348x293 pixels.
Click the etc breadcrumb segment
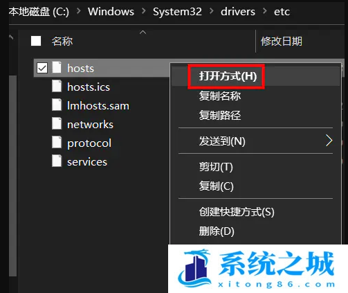tap(282, 12)
